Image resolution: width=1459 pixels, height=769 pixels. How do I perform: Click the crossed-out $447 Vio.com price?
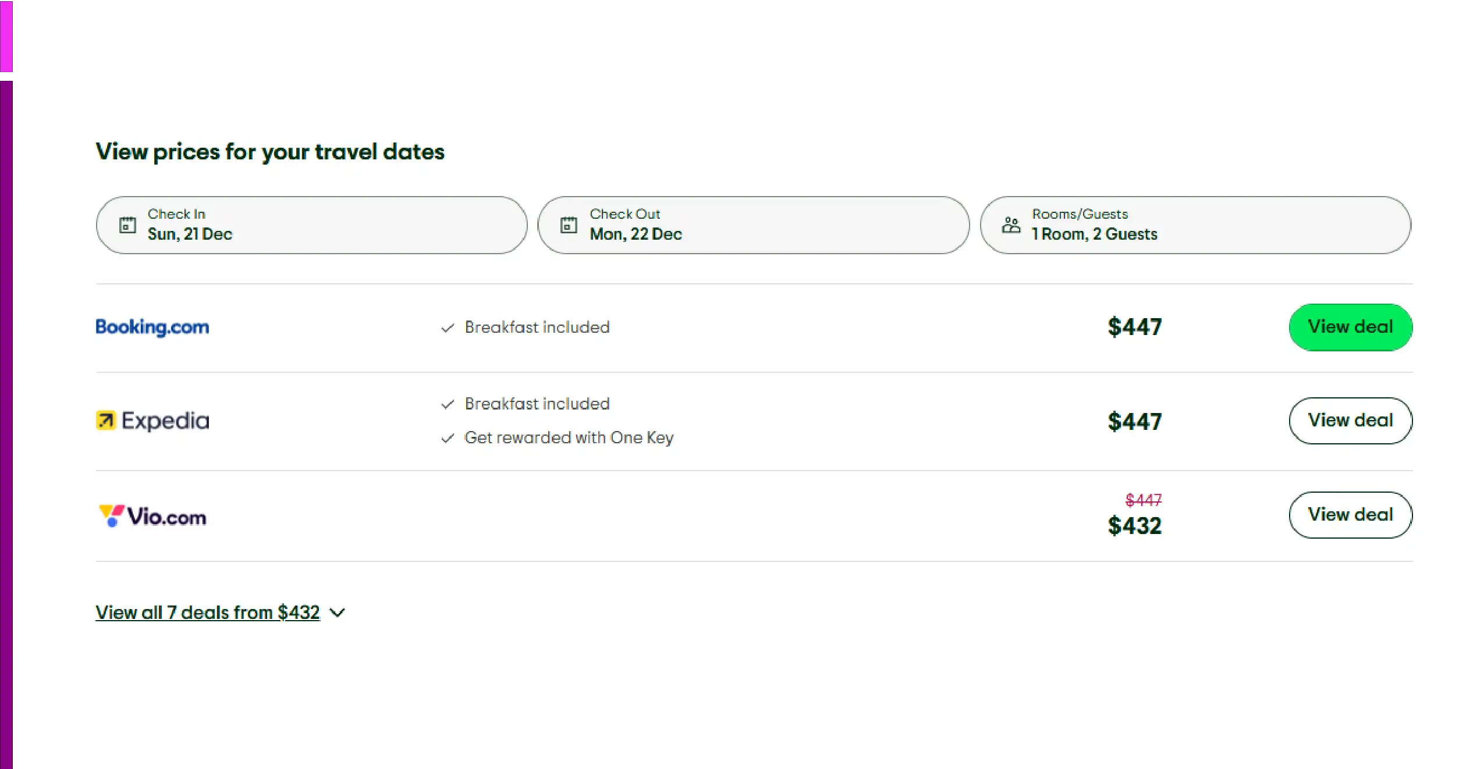pos(1143,500)
